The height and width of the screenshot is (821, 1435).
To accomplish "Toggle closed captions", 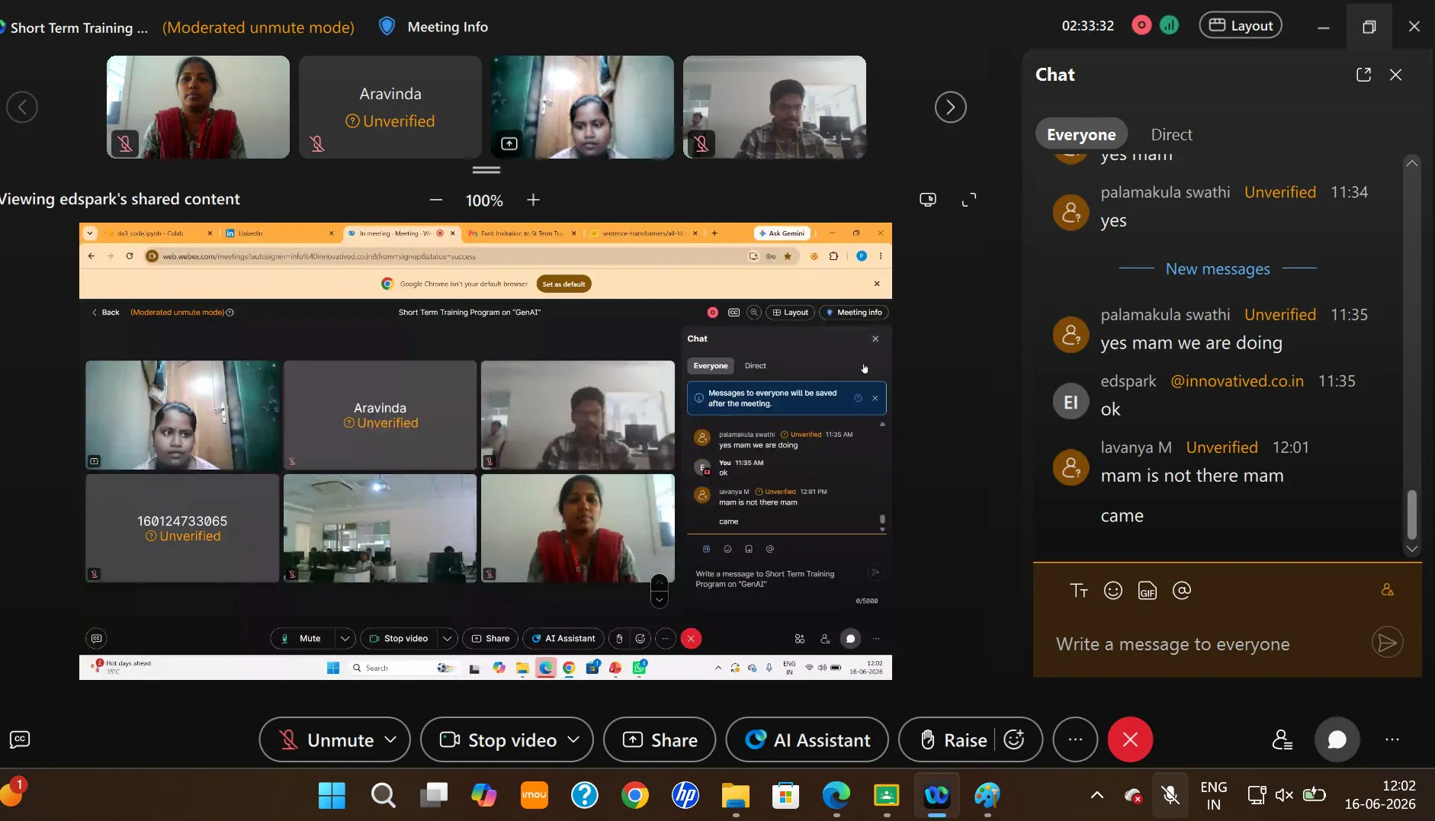I will point(20,739).
